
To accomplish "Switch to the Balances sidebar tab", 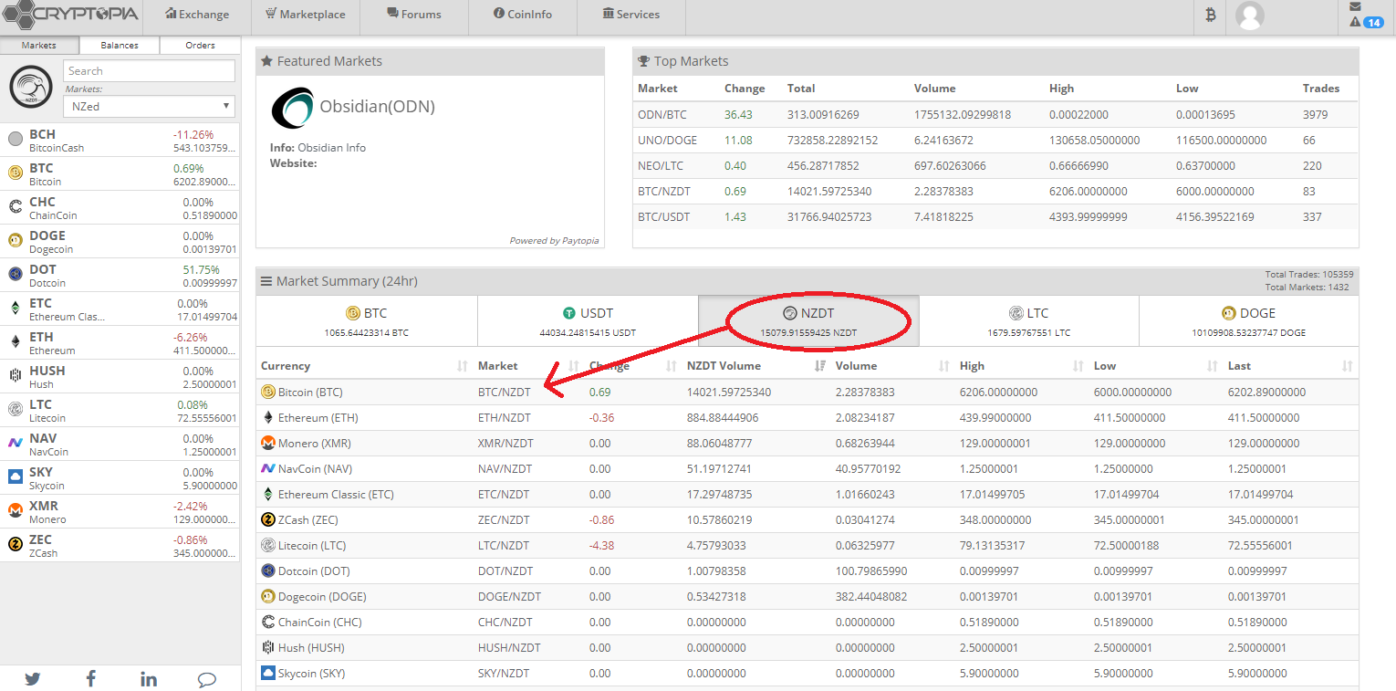I will click(120, 45).
